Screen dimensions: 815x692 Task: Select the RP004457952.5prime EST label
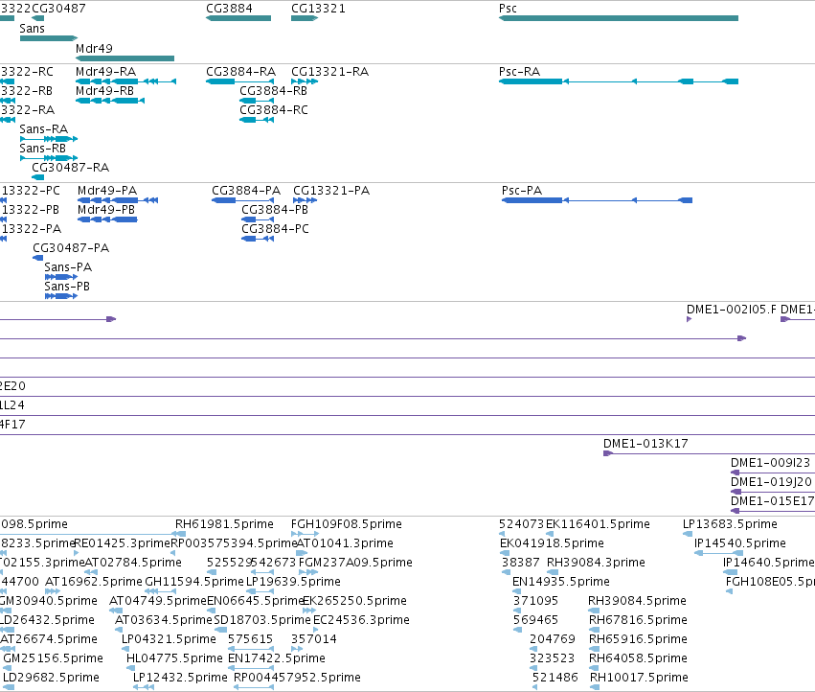click(297, 678)
